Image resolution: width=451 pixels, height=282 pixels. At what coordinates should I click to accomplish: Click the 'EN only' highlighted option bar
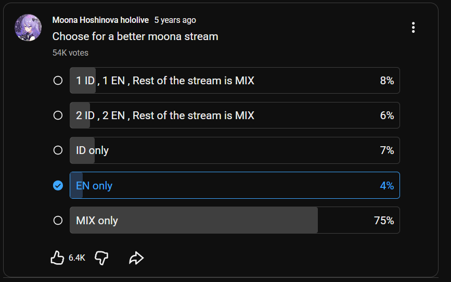[235, 185]
